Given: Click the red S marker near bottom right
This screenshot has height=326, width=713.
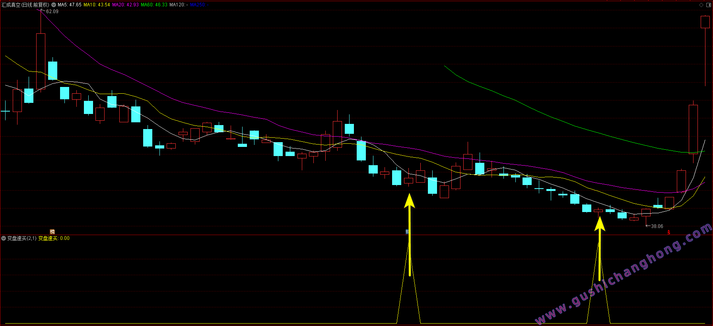Looking at the screenshot, I should point(669,232).
